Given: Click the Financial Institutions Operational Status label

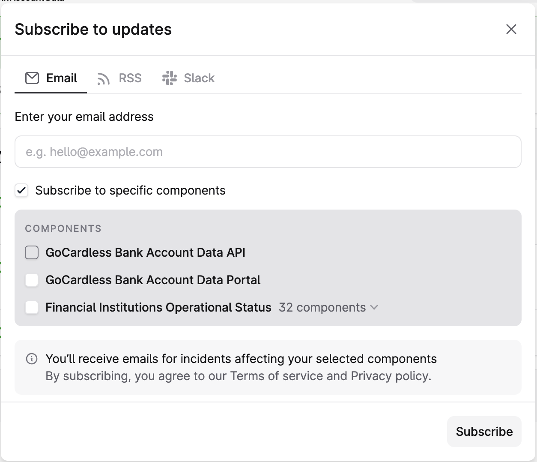Looking at the screenshot, I should (158, 308).
